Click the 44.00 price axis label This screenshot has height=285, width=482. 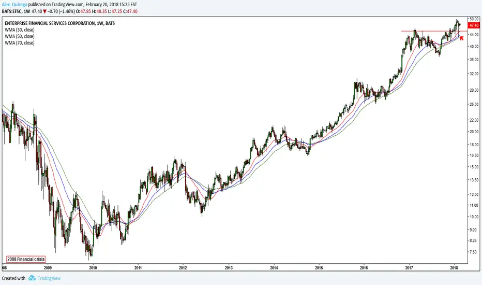474,35
